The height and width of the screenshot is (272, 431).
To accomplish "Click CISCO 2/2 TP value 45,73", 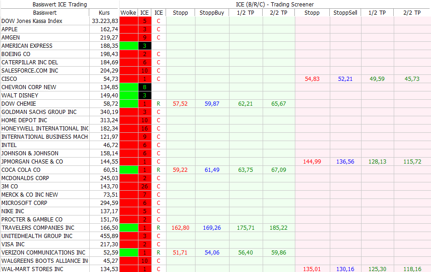I will click(412, 79).
